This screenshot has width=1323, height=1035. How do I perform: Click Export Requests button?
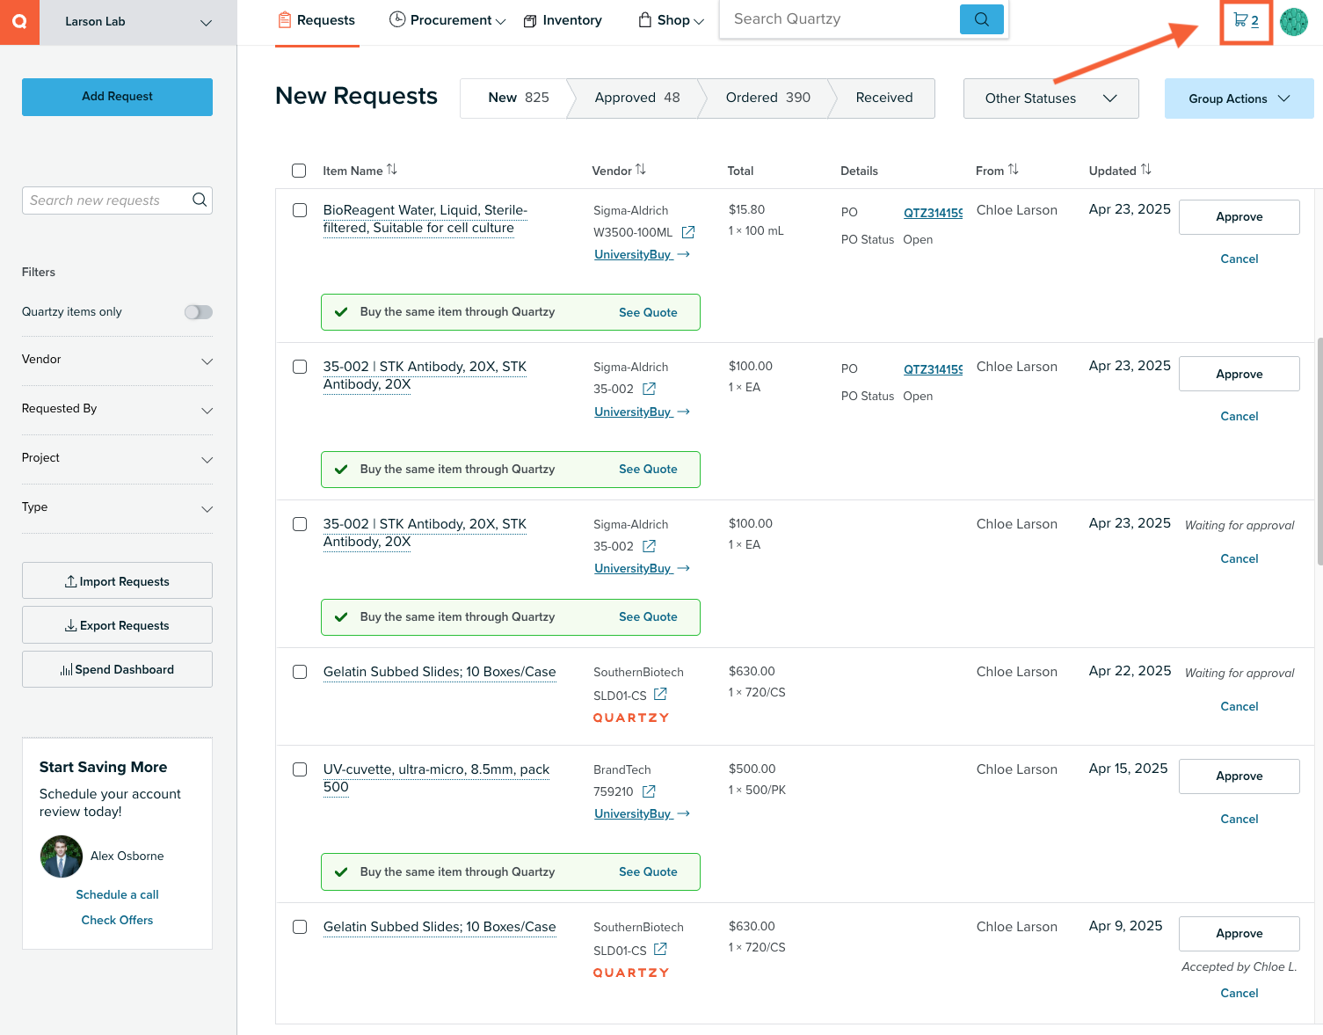point(117,625)
